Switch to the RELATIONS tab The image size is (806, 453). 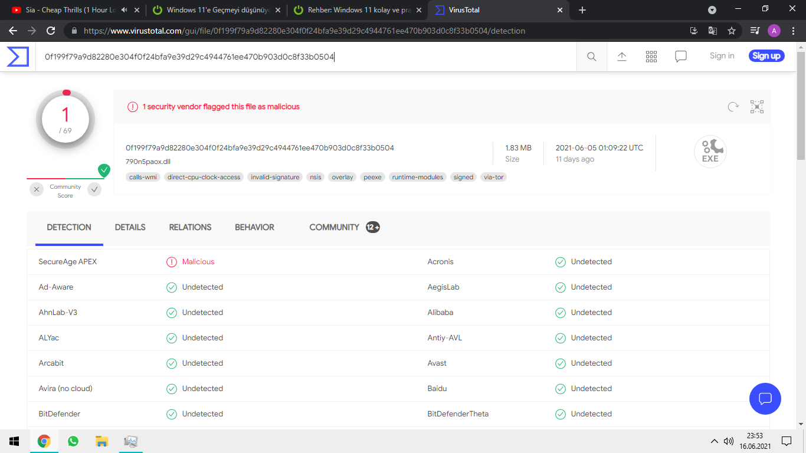pos(190,228)
